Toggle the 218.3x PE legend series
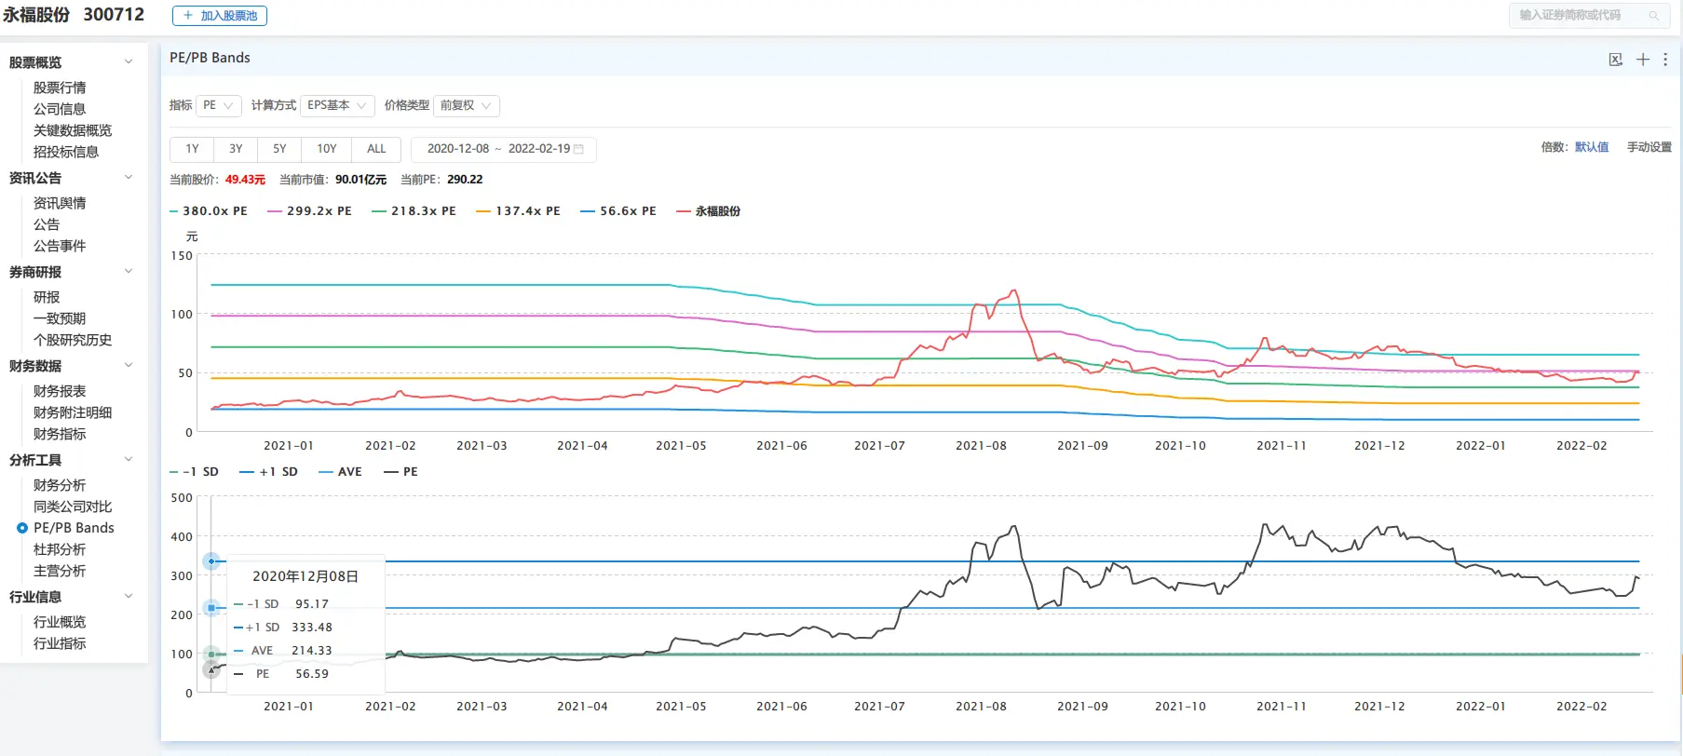This screenshot has width=1683, height=756. [x=414, y=211]
